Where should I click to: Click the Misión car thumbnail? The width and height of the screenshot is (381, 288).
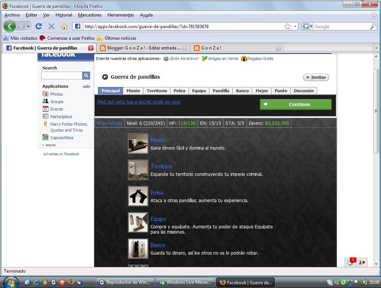coord(138,144)
